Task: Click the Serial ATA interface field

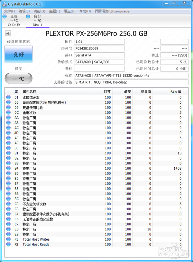Action: [x=99, y=55]
